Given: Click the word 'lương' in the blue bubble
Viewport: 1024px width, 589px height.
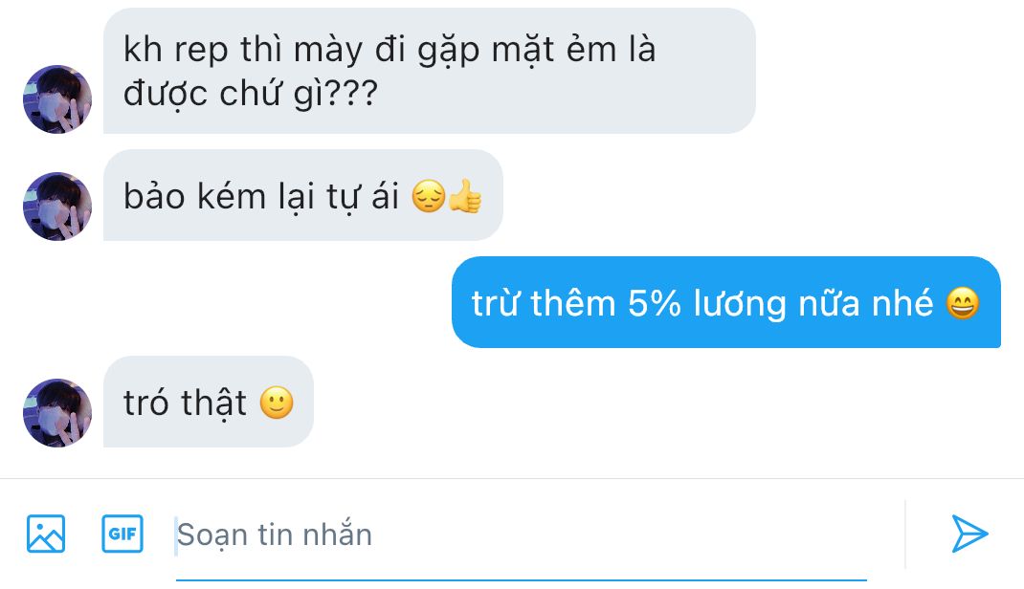Looking at the screenshot, I should pyautogui.click(x=739, y=305).
